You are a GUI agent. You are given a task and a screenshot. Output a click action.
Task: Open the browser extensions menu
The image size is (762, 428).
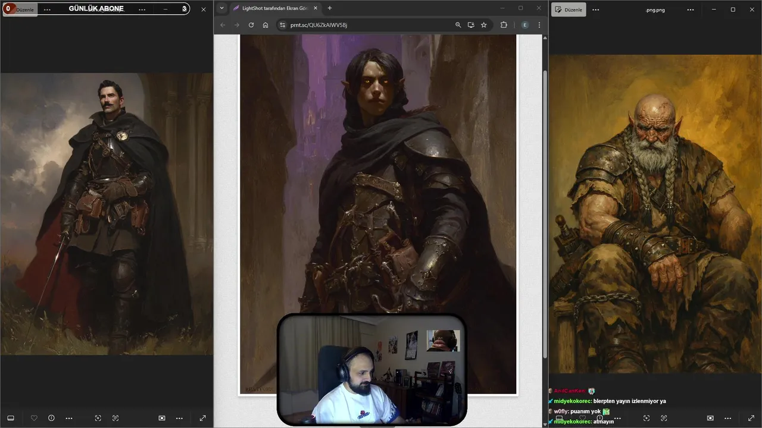pos(504,25)
